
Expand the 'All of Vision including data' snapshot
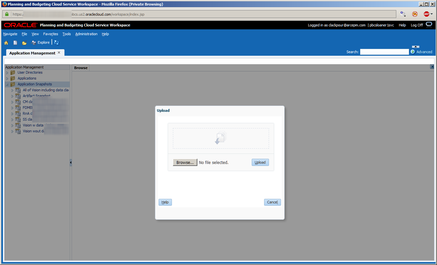point(12,90)
